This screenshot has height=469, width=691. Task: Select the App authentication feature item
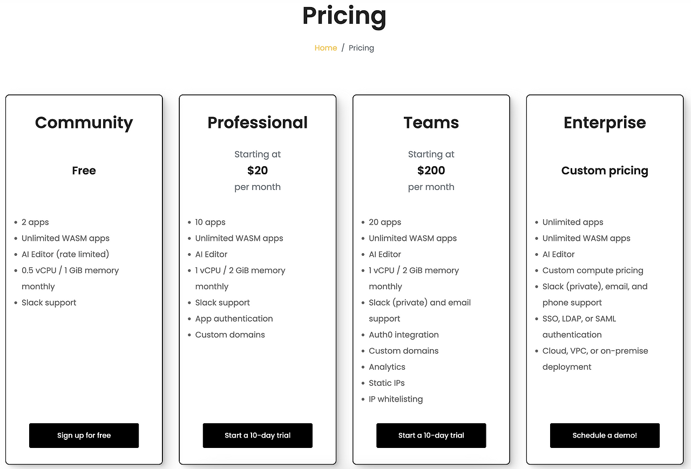pyautogui.click(x=234, y=318)
